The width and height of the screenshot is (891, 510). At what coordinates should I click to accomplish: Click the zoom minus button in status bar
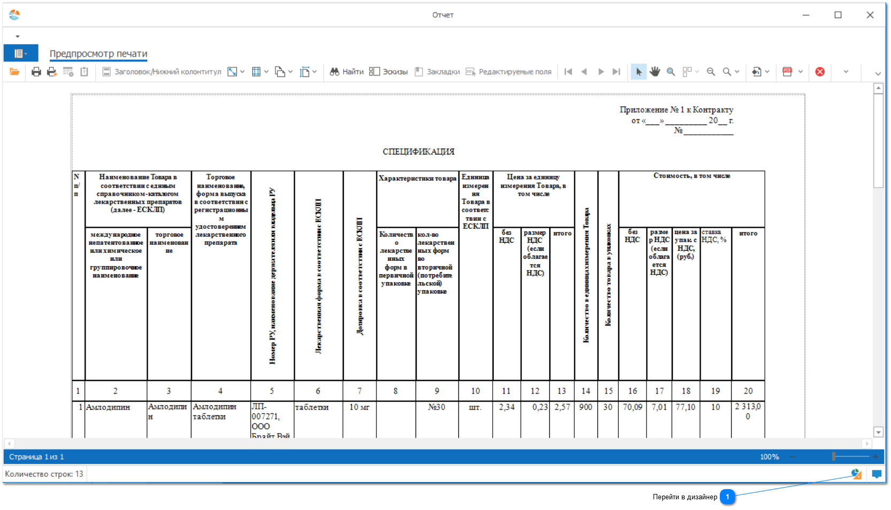(x=793, y=457)
